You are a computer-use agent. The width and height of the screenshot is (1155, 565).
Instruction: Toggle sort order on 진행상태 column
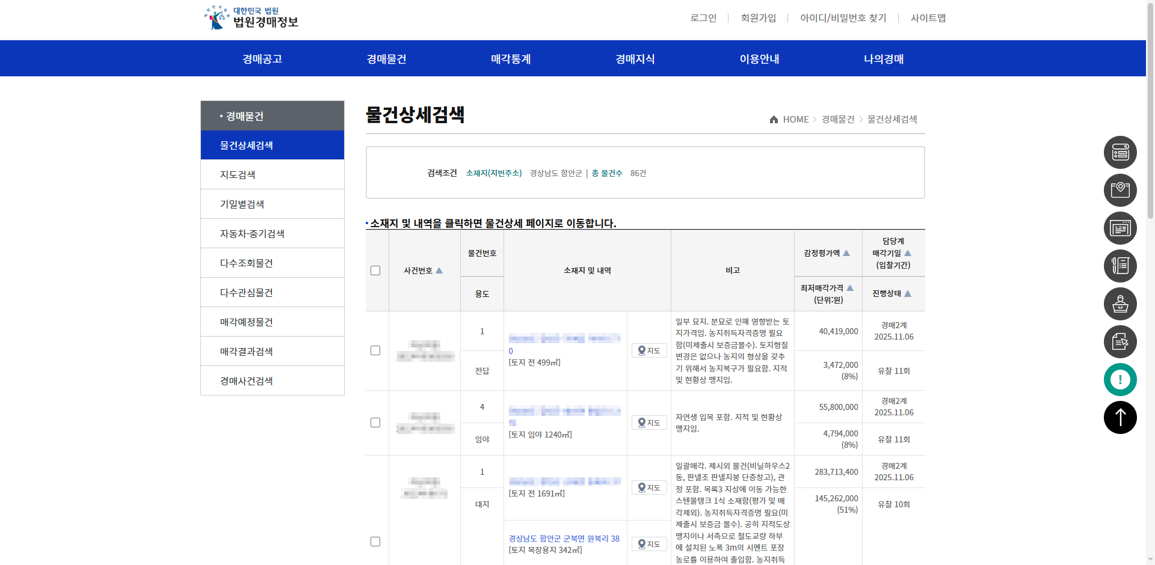click(x=908, y=294)
